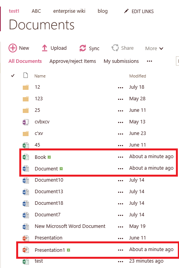Open the Document7 file link
Image resolution: width=179 pixels, height=268 pixels.
(x=47, y=214)
